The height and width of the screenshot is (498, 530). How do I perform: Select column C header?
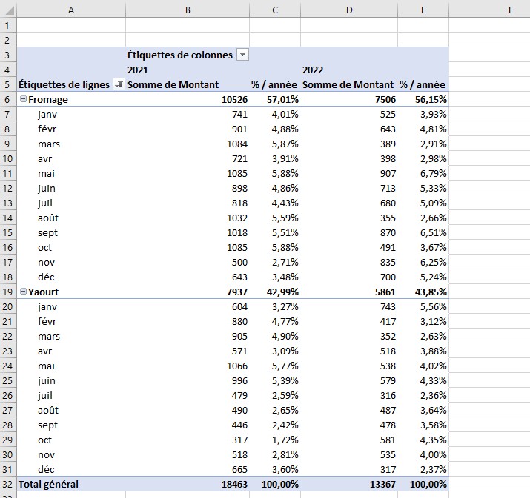pyautogui.click(x=275, y=10)
